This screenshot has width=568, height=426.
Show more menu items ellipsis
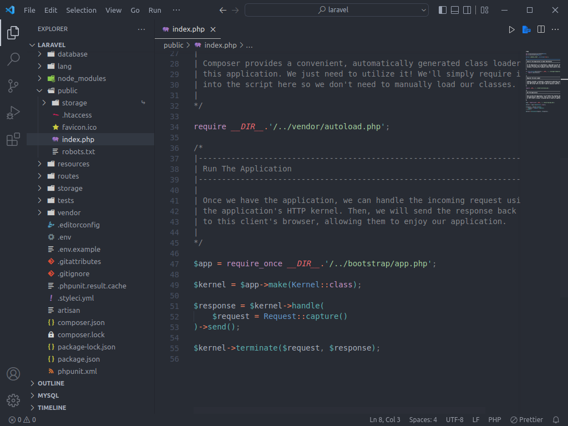tap(176, 10)
